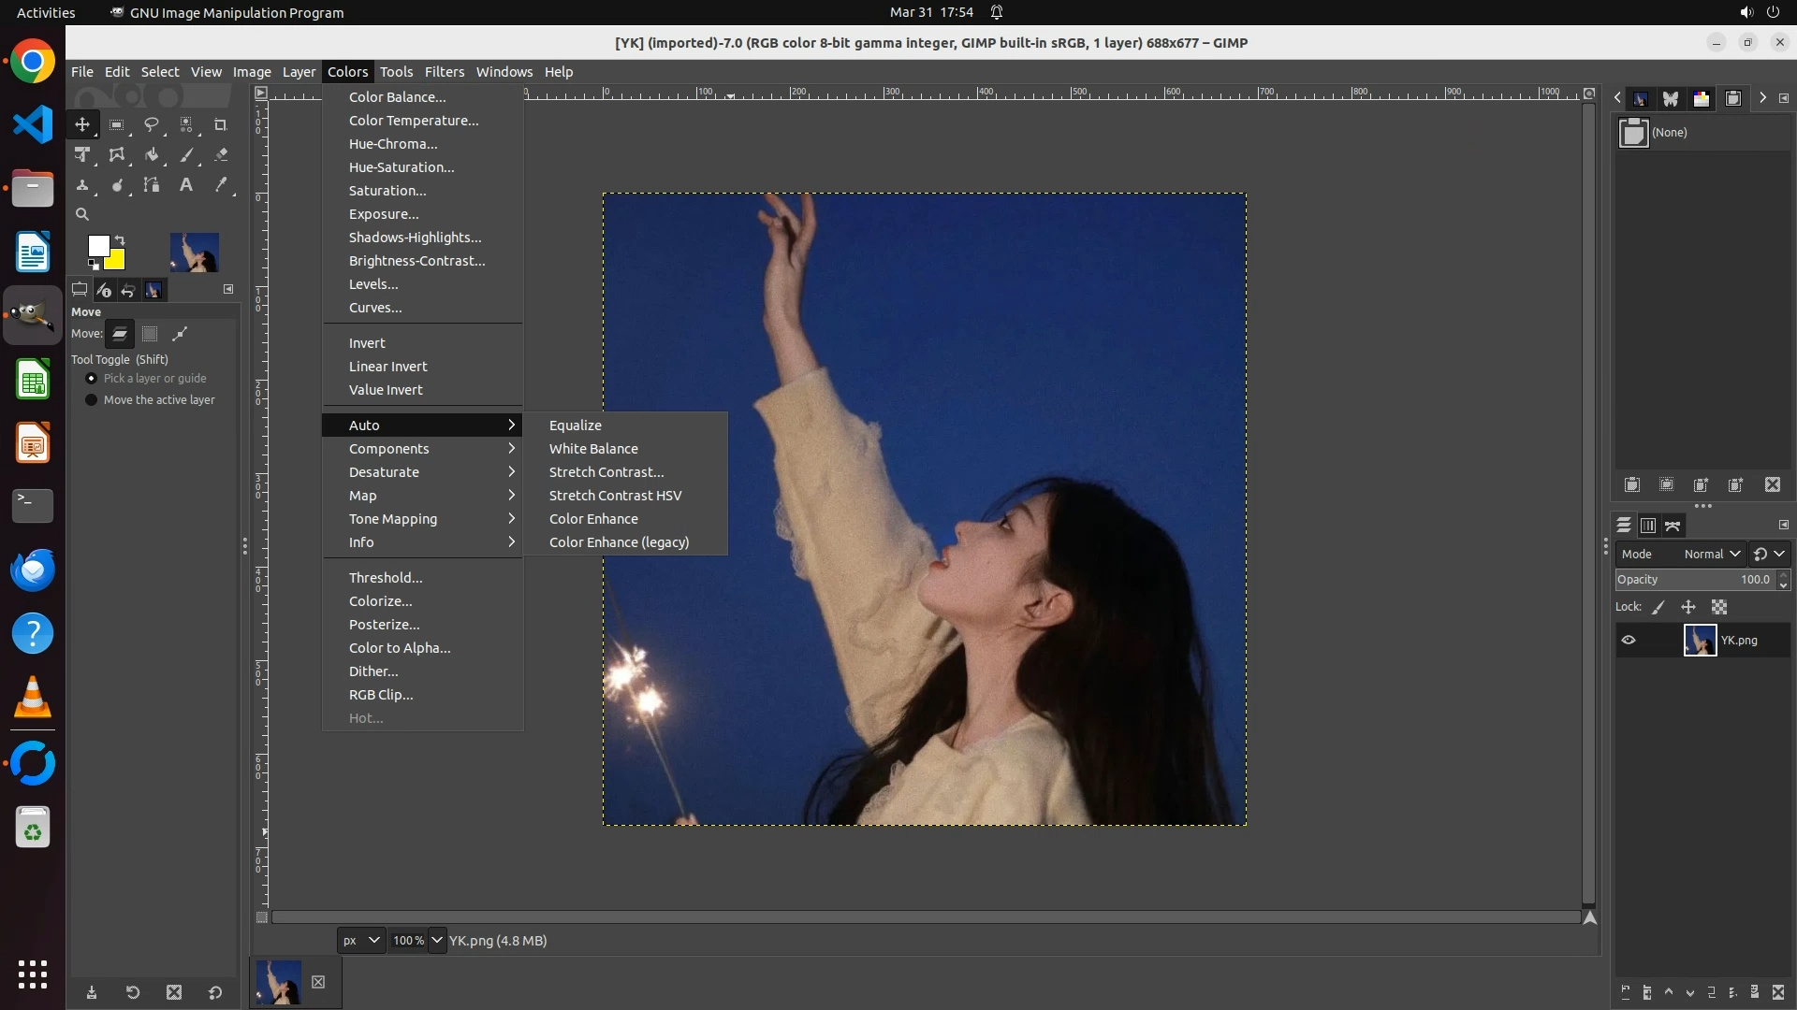The width and height of the screenshot is (1797, 1010).
Task: Open the Filters menu
Action: [444, 72]
